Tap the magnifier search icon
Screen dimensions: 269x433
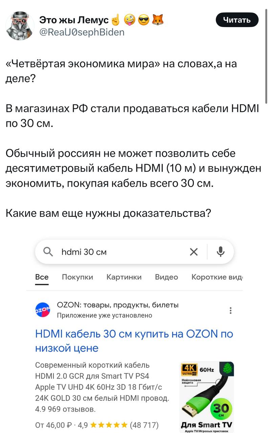pos(48,252)
